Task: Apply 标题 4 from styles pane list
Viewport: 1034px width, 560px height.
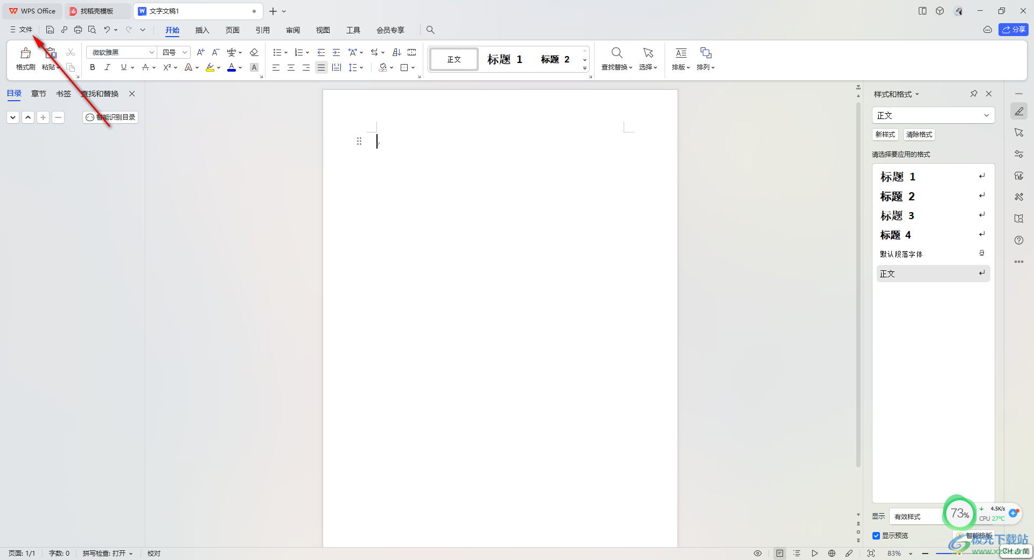Action: [933, 235]
